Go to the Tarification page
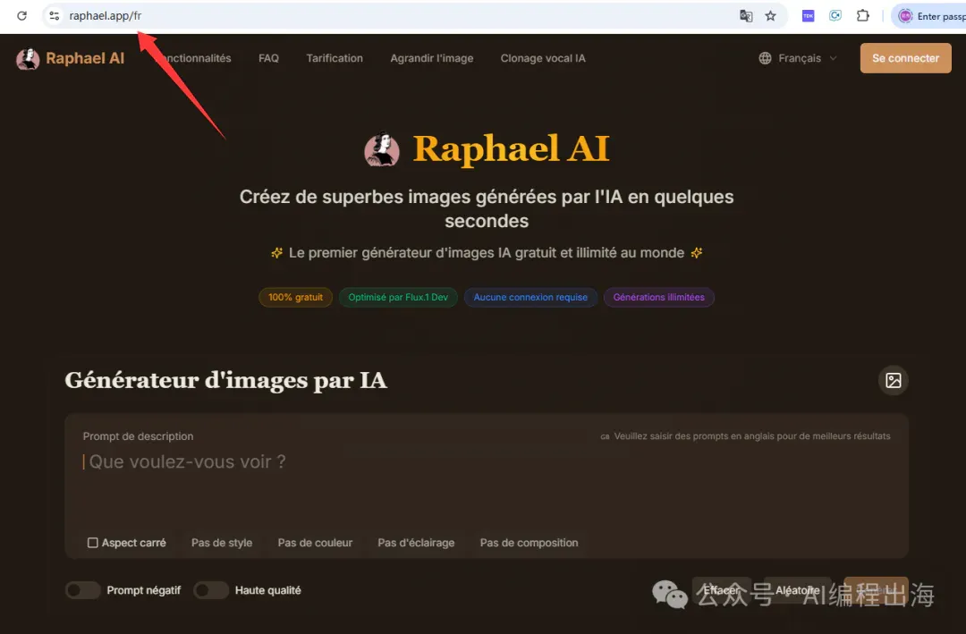 coord(335,58)
